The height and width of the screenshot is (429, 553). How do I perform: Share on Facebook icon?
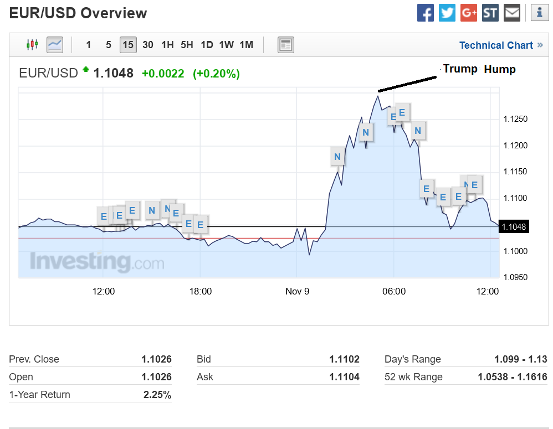point(426,13)
